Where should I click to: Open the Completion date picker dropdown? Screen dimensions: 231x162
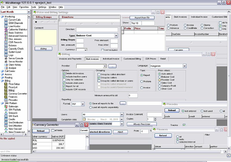[122, 119]
